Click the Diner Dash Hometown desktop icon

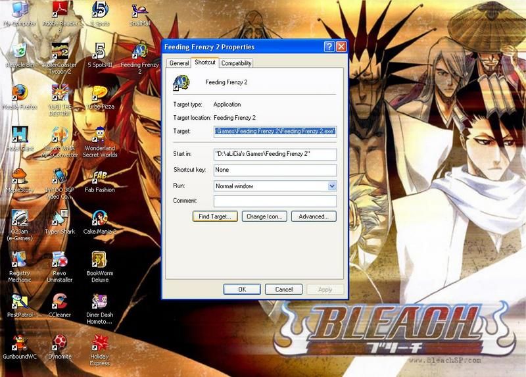[99, 302]
